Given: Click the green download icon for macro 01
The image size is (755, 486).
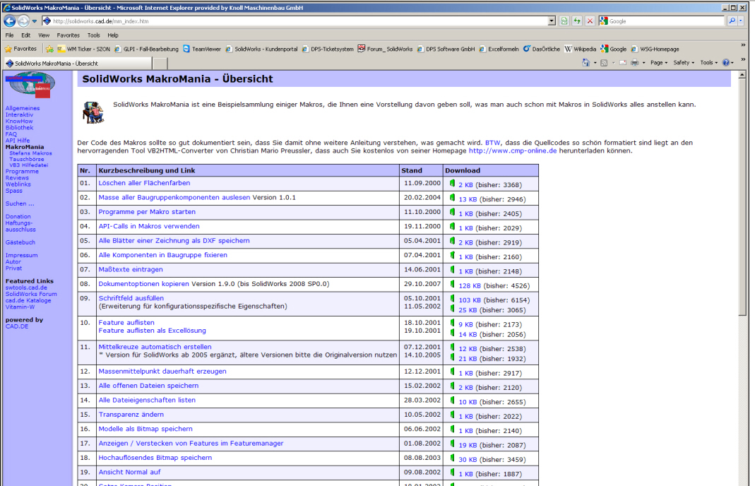Looking at the screenshot, I should coord(452,184).
